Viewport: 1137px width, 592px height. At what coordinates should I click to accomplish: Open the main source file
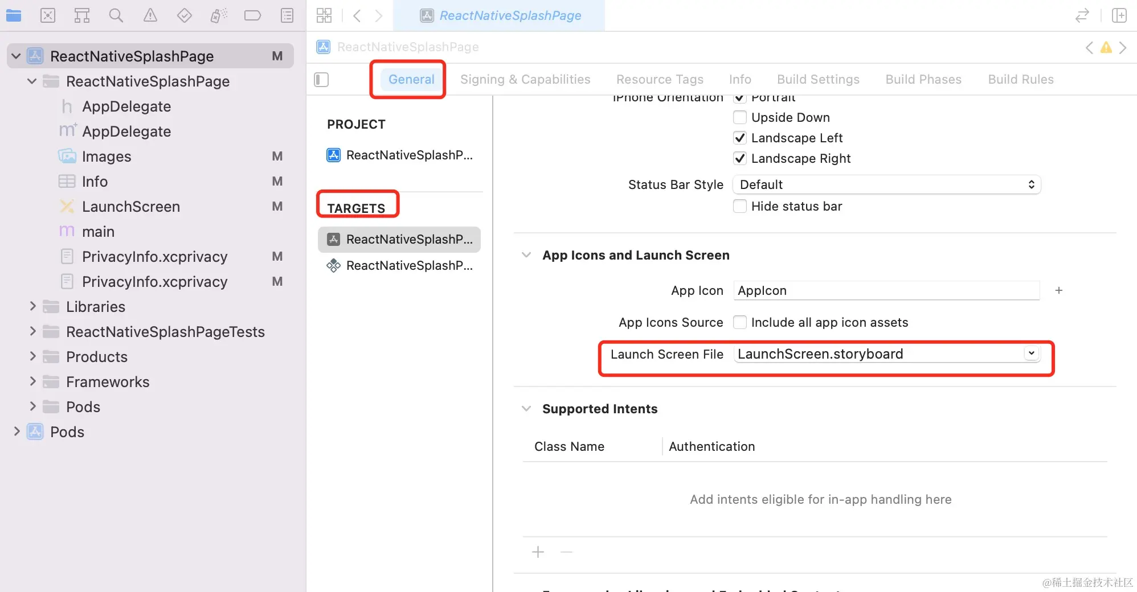pyautogui.click(x=98, y=232)
